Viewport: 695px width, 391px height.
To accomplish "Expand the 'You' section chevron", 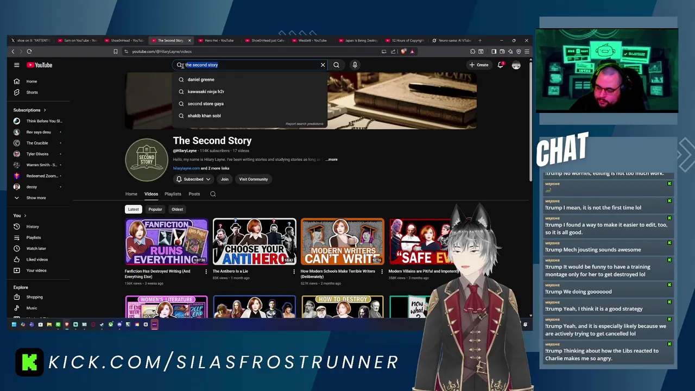I will pos(26,216).
